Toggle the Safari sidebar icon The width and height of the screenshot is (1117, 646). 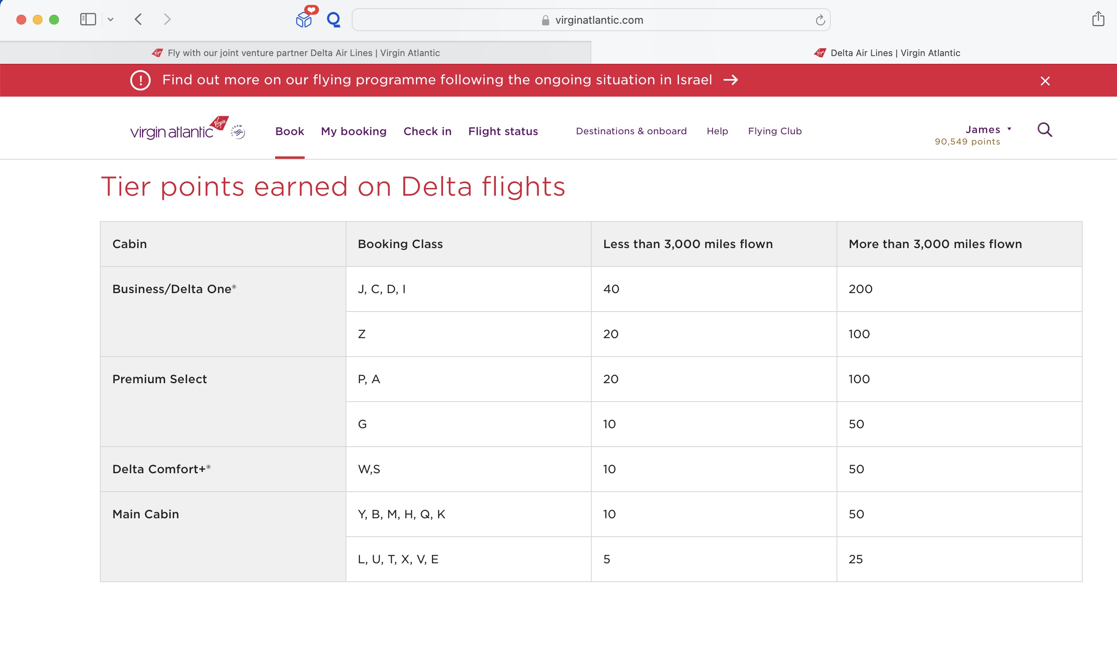pyautogui.click(x=88, y=20)
